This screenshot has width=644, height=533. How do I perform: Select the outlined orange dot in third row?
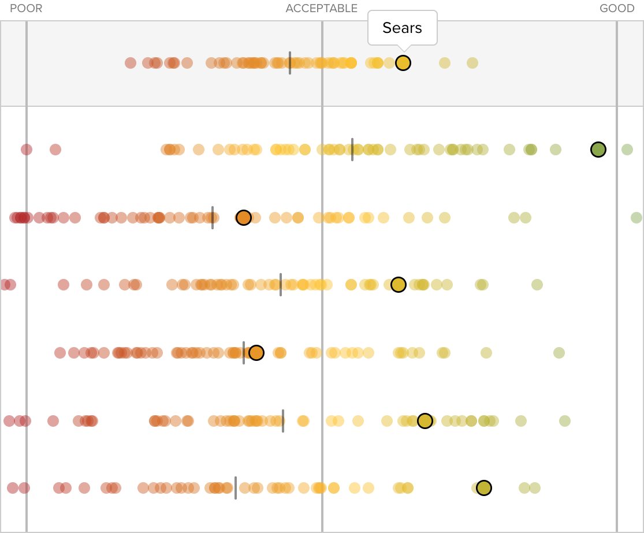(244, 218)
